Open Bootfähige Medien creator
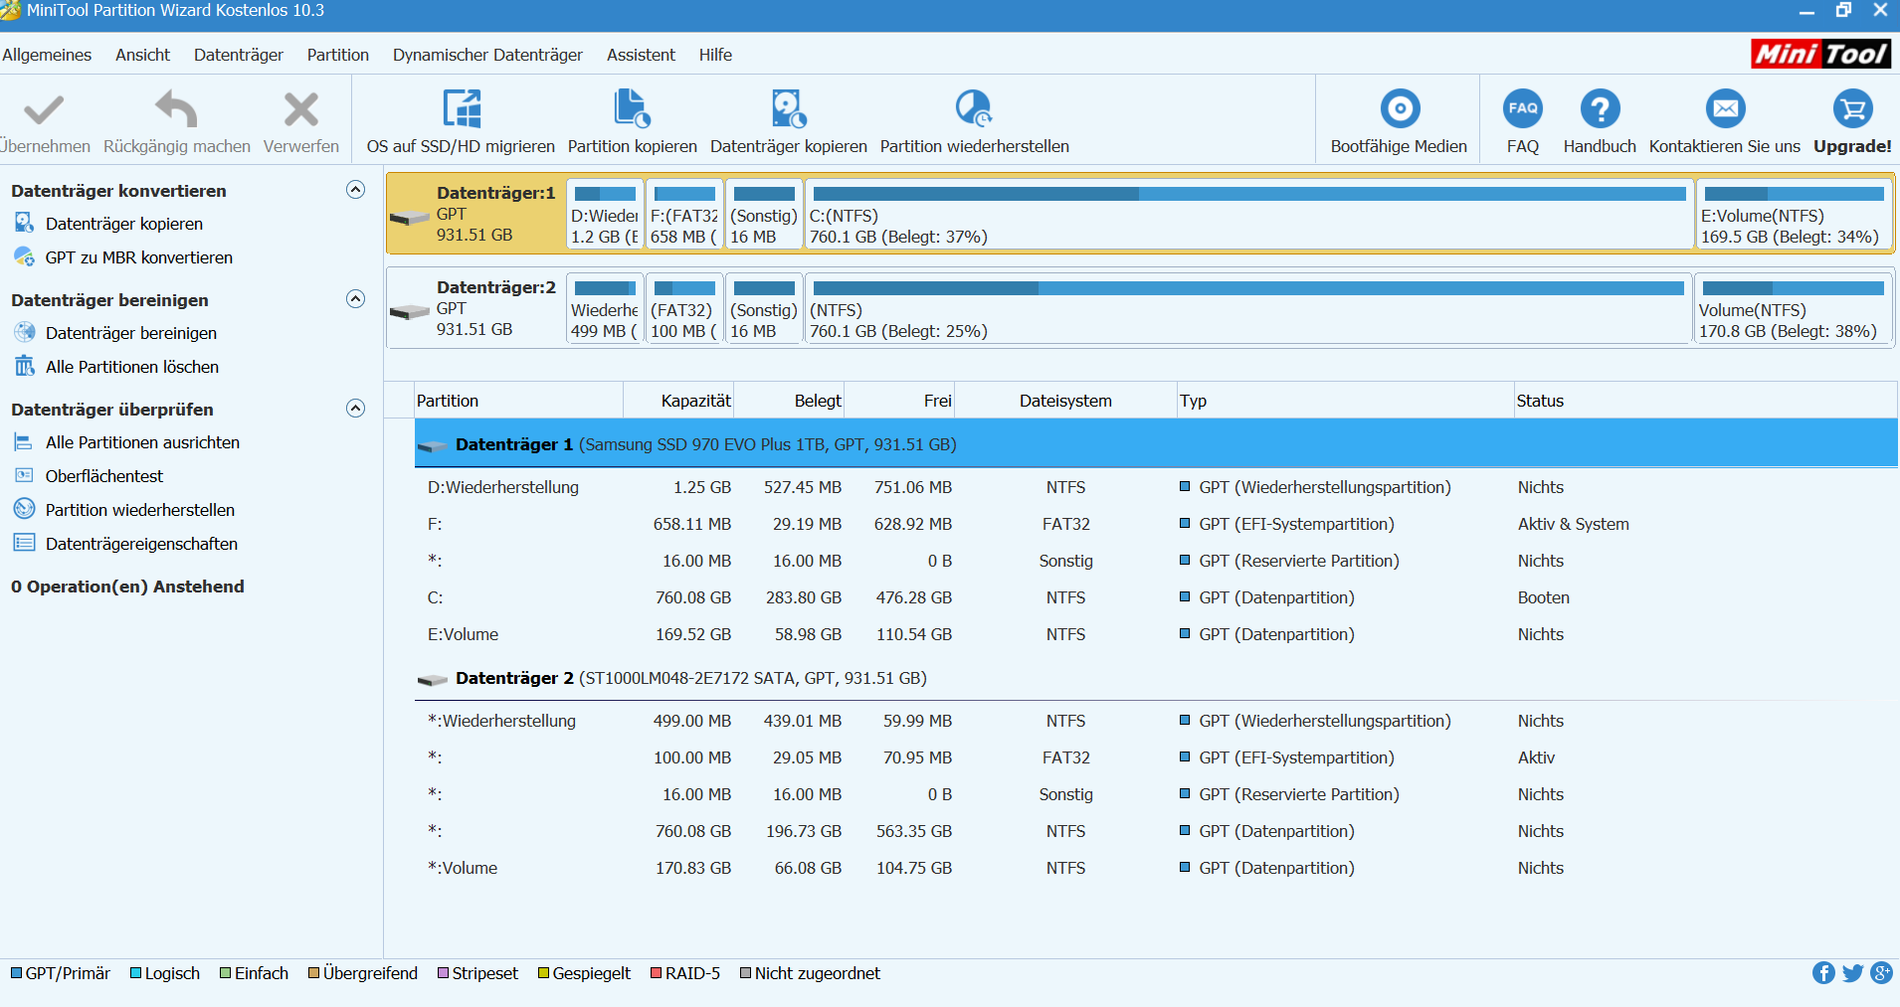Image resolution: width=1900 pixels, height=1007 pixels. (x=1399, y=109)
